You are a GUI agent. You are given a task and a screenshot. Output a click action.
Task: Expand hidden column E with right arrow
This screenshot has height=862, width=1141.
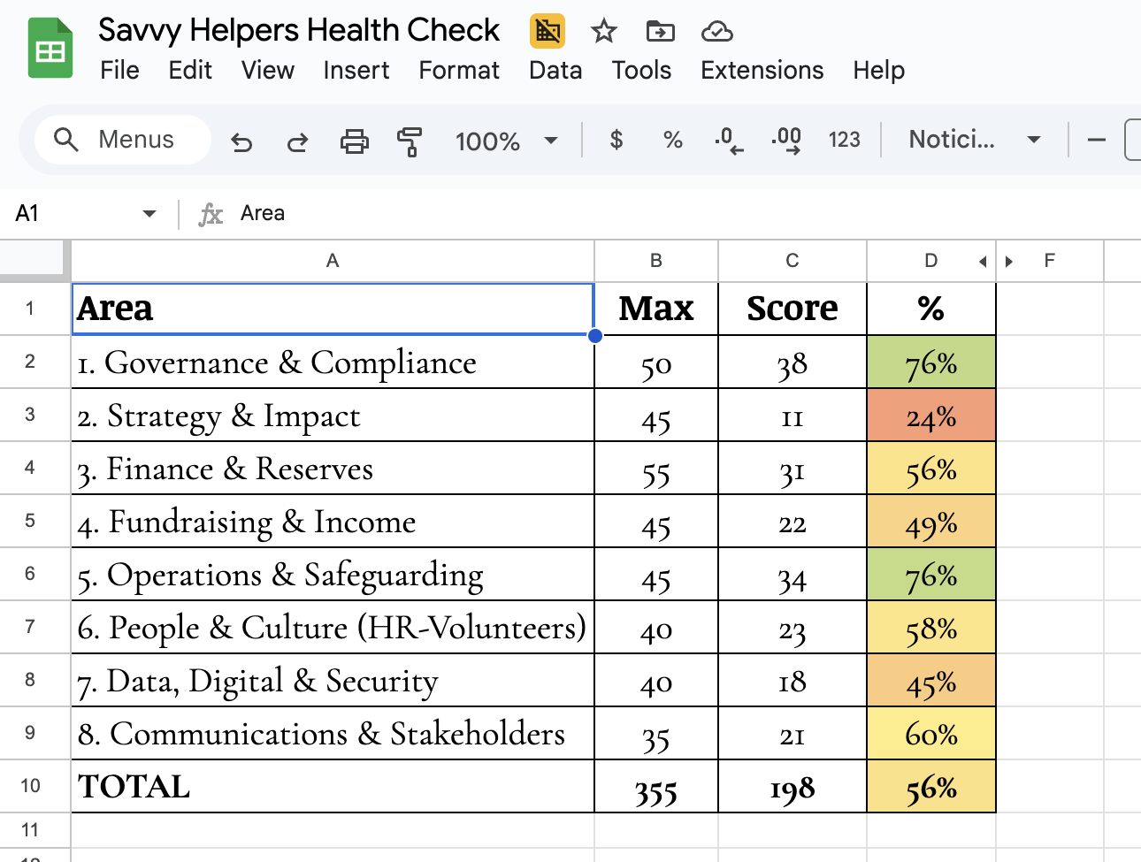1009,262
